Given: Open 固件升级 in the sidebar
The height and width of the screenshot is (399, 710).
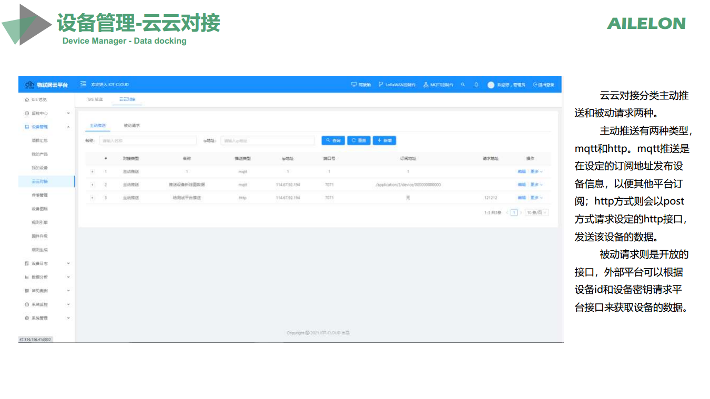Looking at the screenshot, I should pos(39,236).
